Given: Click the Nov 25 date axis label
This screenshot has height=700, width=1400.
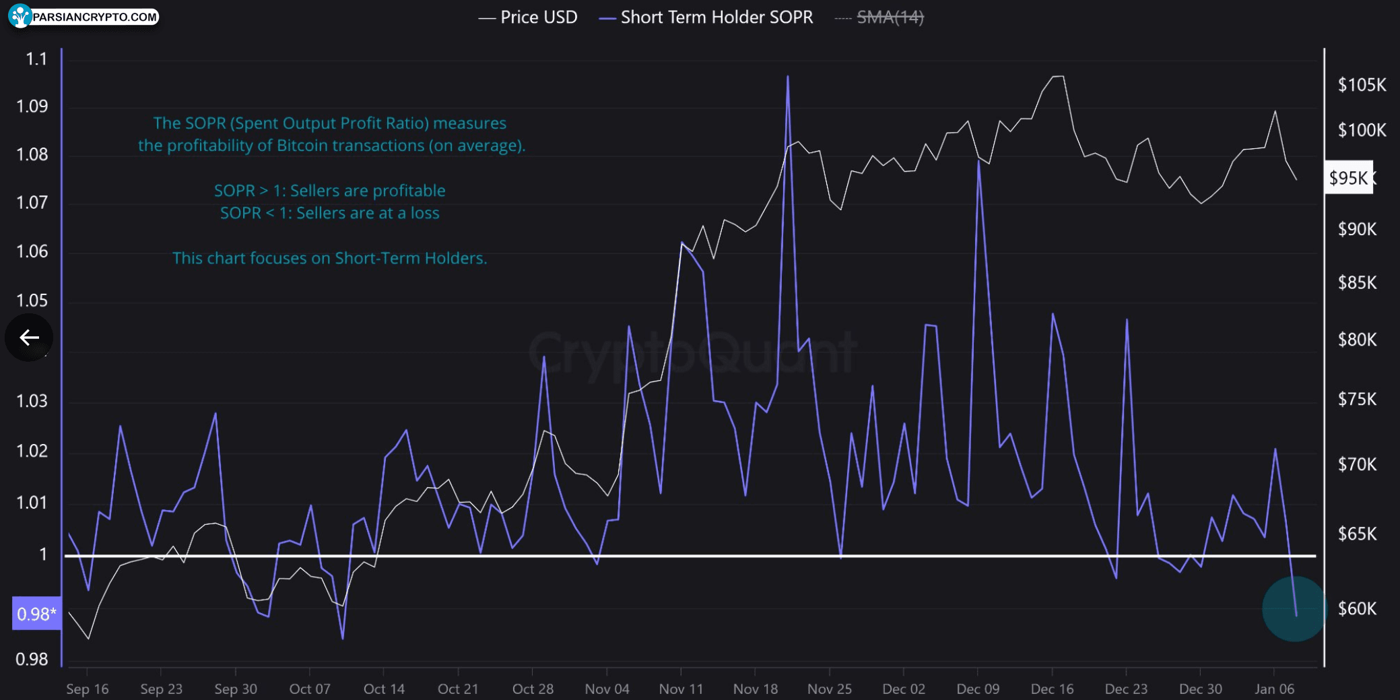Looking at the screenshot, I should [830, 689].
